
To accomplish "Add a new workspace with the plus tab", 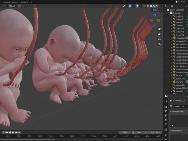I will click(31, 2).
